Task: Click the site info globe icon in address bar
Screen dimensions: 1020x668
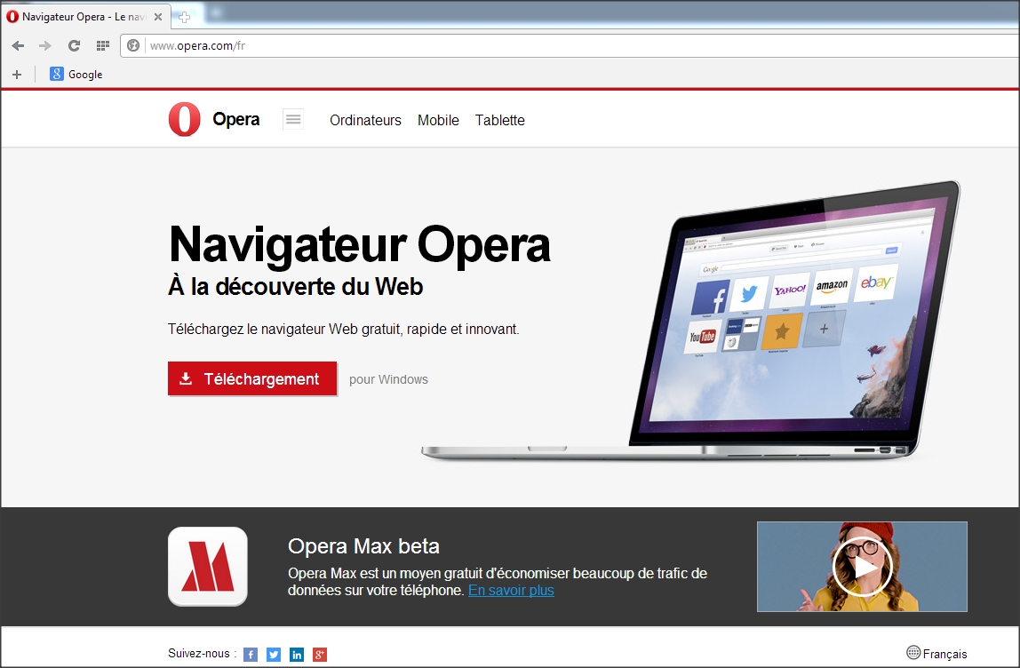Action: tap(133, 45)
